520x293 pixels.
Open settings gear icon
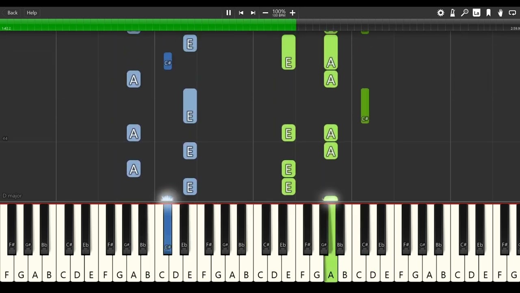point(441,13)
